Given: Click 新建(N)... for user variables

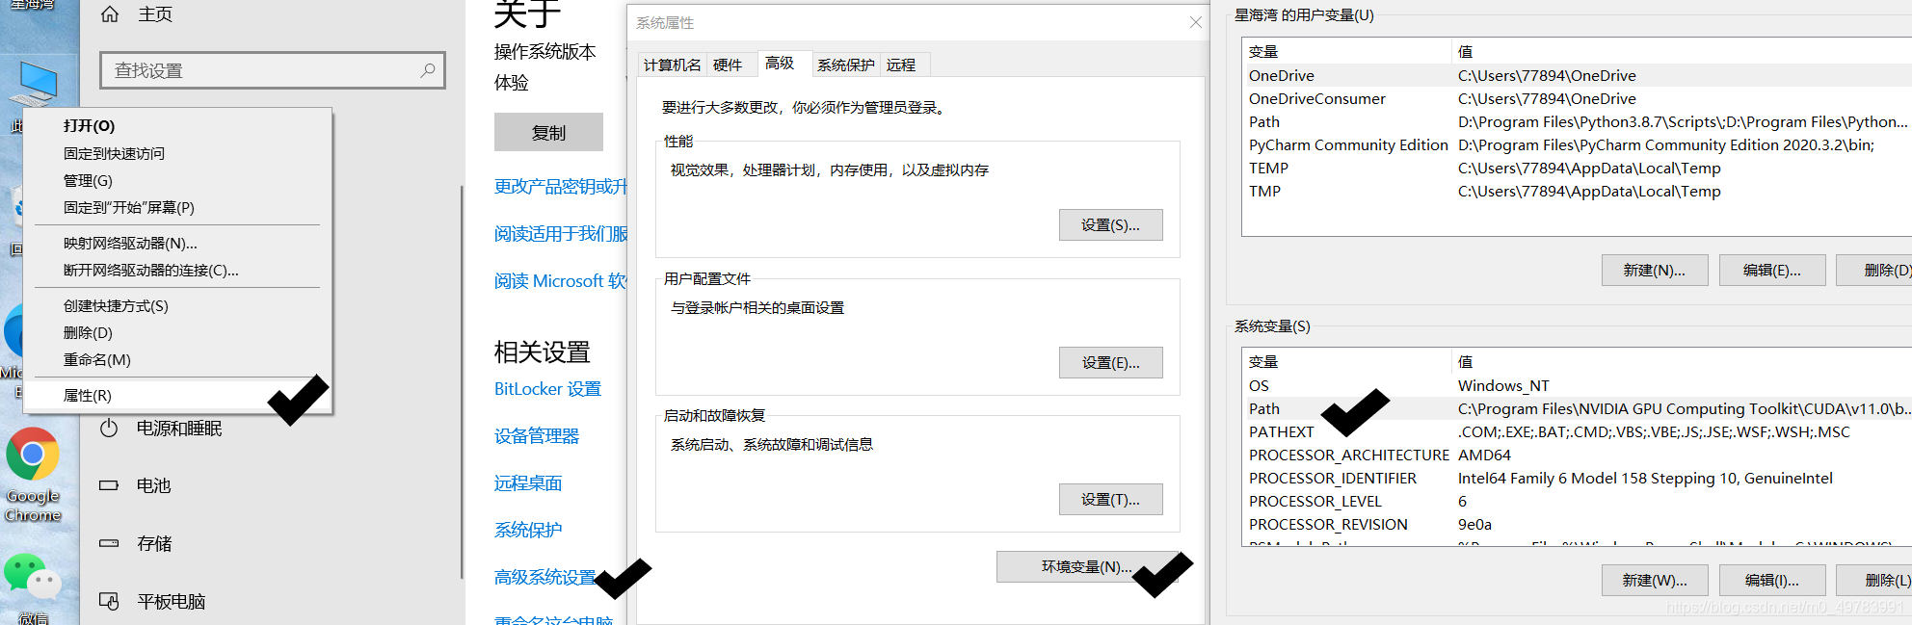Looking at the screenshot, I should 1655,270.
